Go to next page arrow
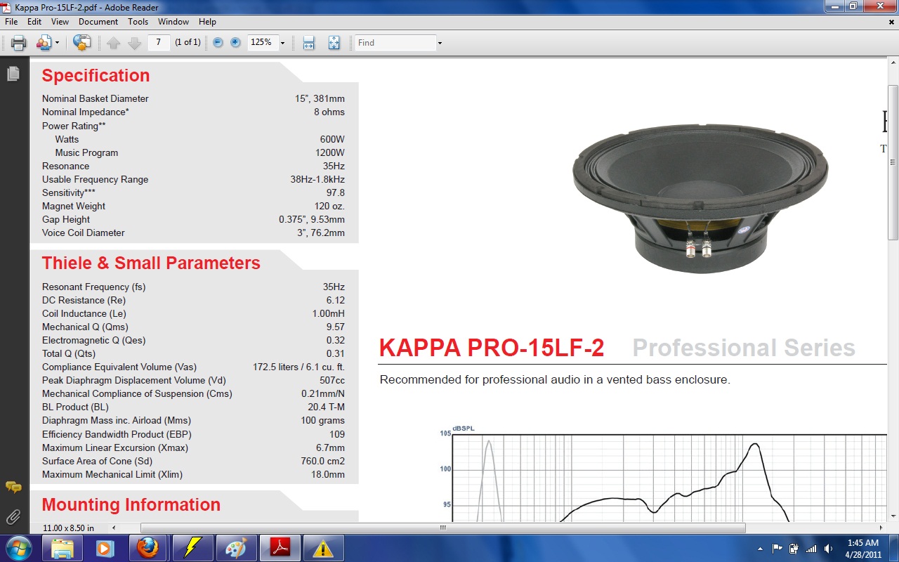The image size is (899, 562). click(x=134, y=43)
